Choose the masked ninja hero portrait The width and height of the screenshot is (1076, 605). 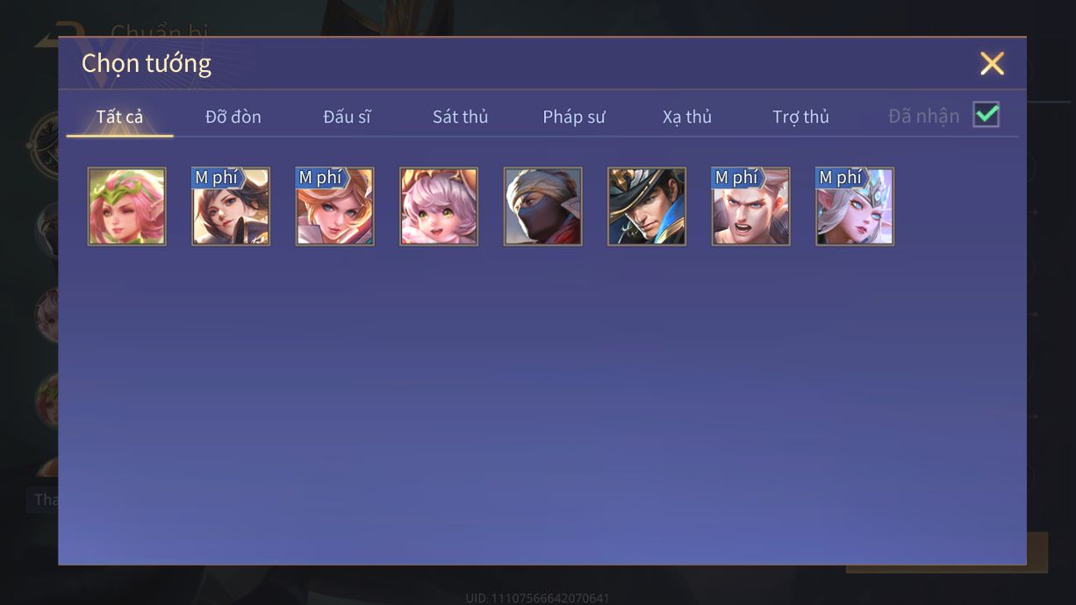tap(543, 207)
